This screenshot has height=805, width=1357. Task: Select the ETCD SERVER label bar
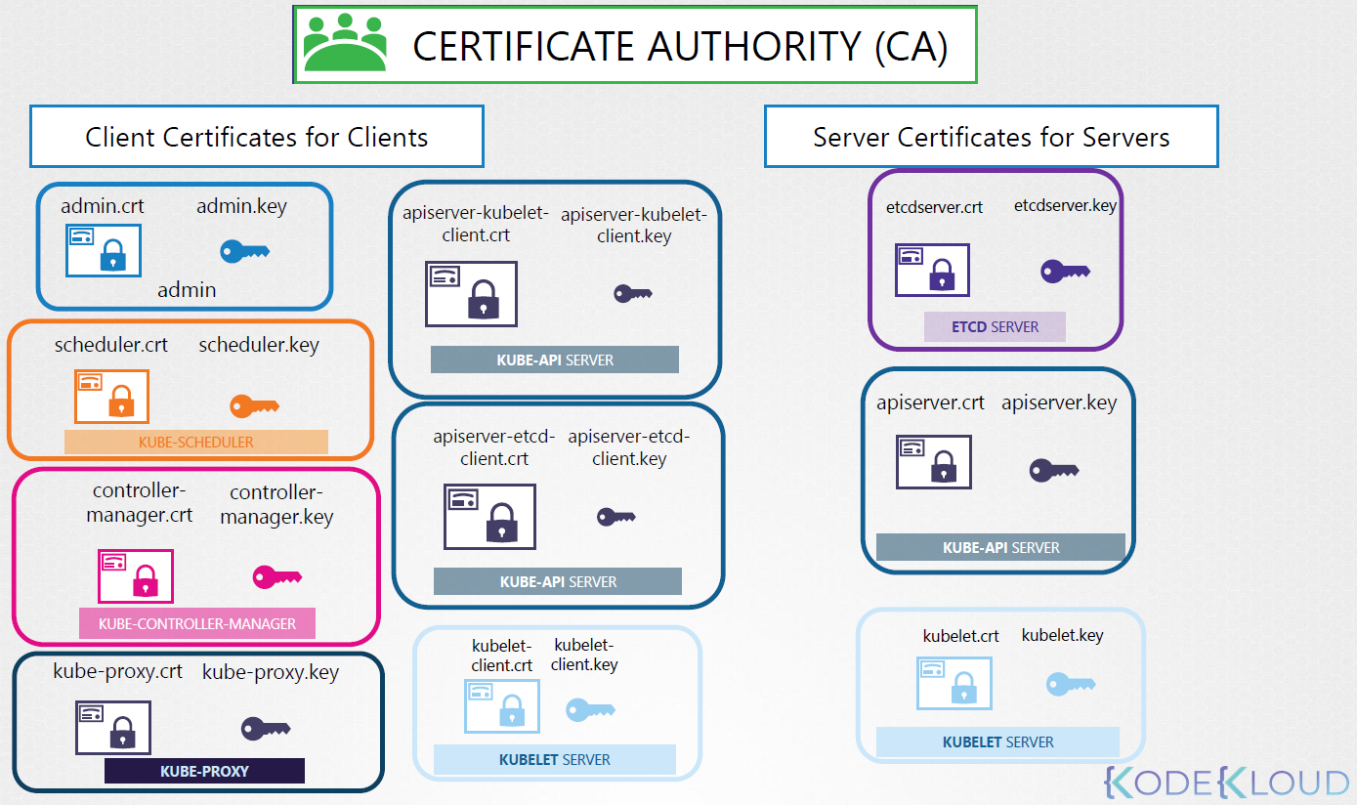pyautogui.click(x=995, y=326)
